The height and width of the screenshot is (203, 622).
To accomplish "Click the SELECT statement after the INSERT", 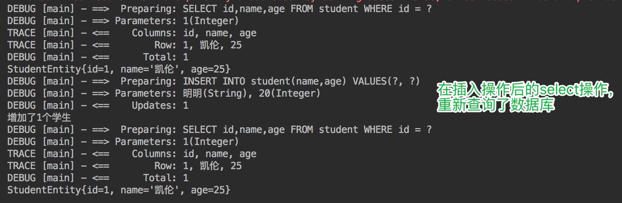I will tap(307, 130).
